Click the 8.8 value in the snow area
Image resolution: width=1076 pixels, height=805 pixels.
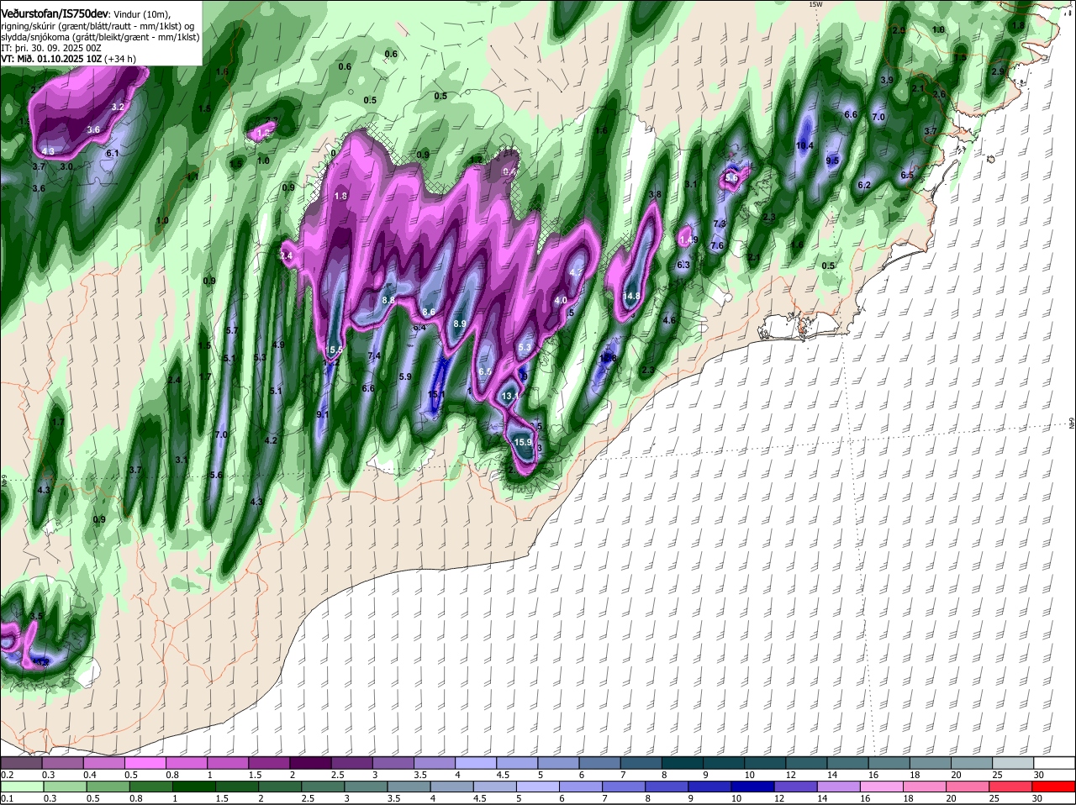click(x=388, y=300)
